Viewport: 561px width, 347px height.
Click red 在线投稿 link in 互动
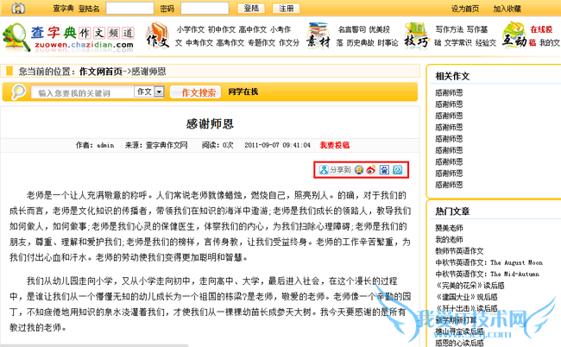click(541, 29)
